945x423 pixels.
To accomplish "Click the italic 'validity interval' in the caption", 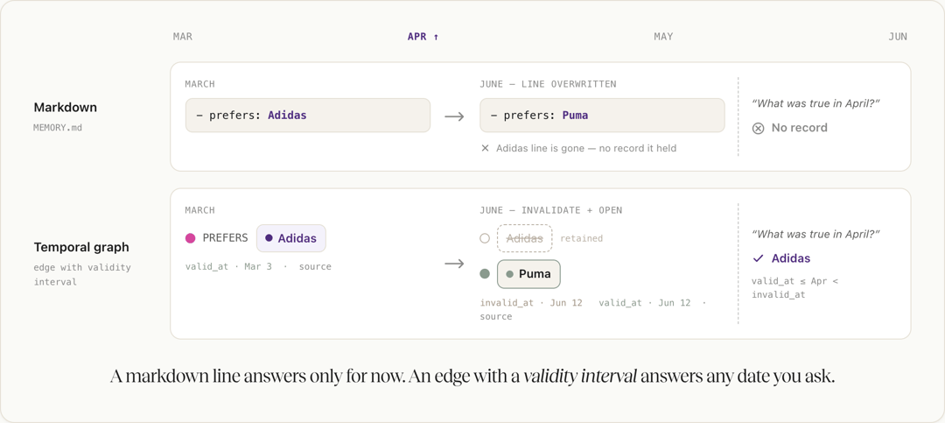I will [580, 377].
